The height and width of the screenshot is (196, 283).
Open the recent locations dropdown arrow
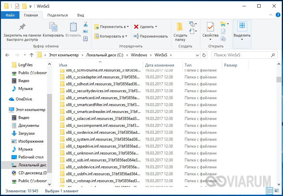25,55
